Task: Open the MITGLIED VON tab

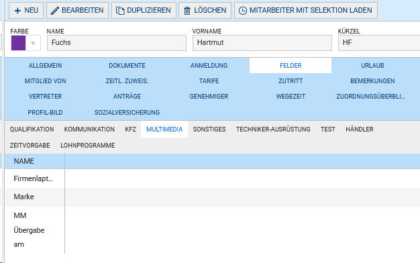Action: tap(45, 81)
